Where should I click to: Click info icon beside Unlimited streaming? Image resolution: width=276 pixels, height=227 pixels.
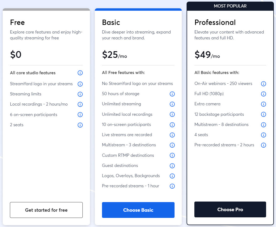pyautogui.click(x=172, y=104)
